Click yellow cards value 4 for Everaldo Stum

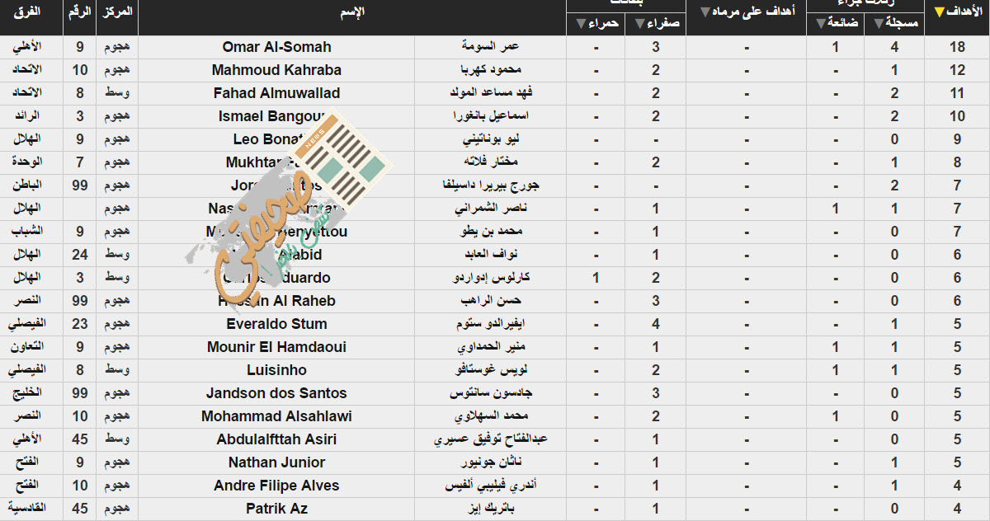(656, 324)
